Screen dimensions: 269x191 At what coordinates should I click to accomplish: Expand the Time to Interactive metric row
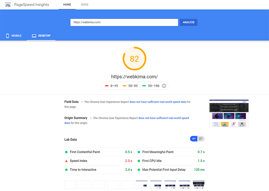point(98,170)
